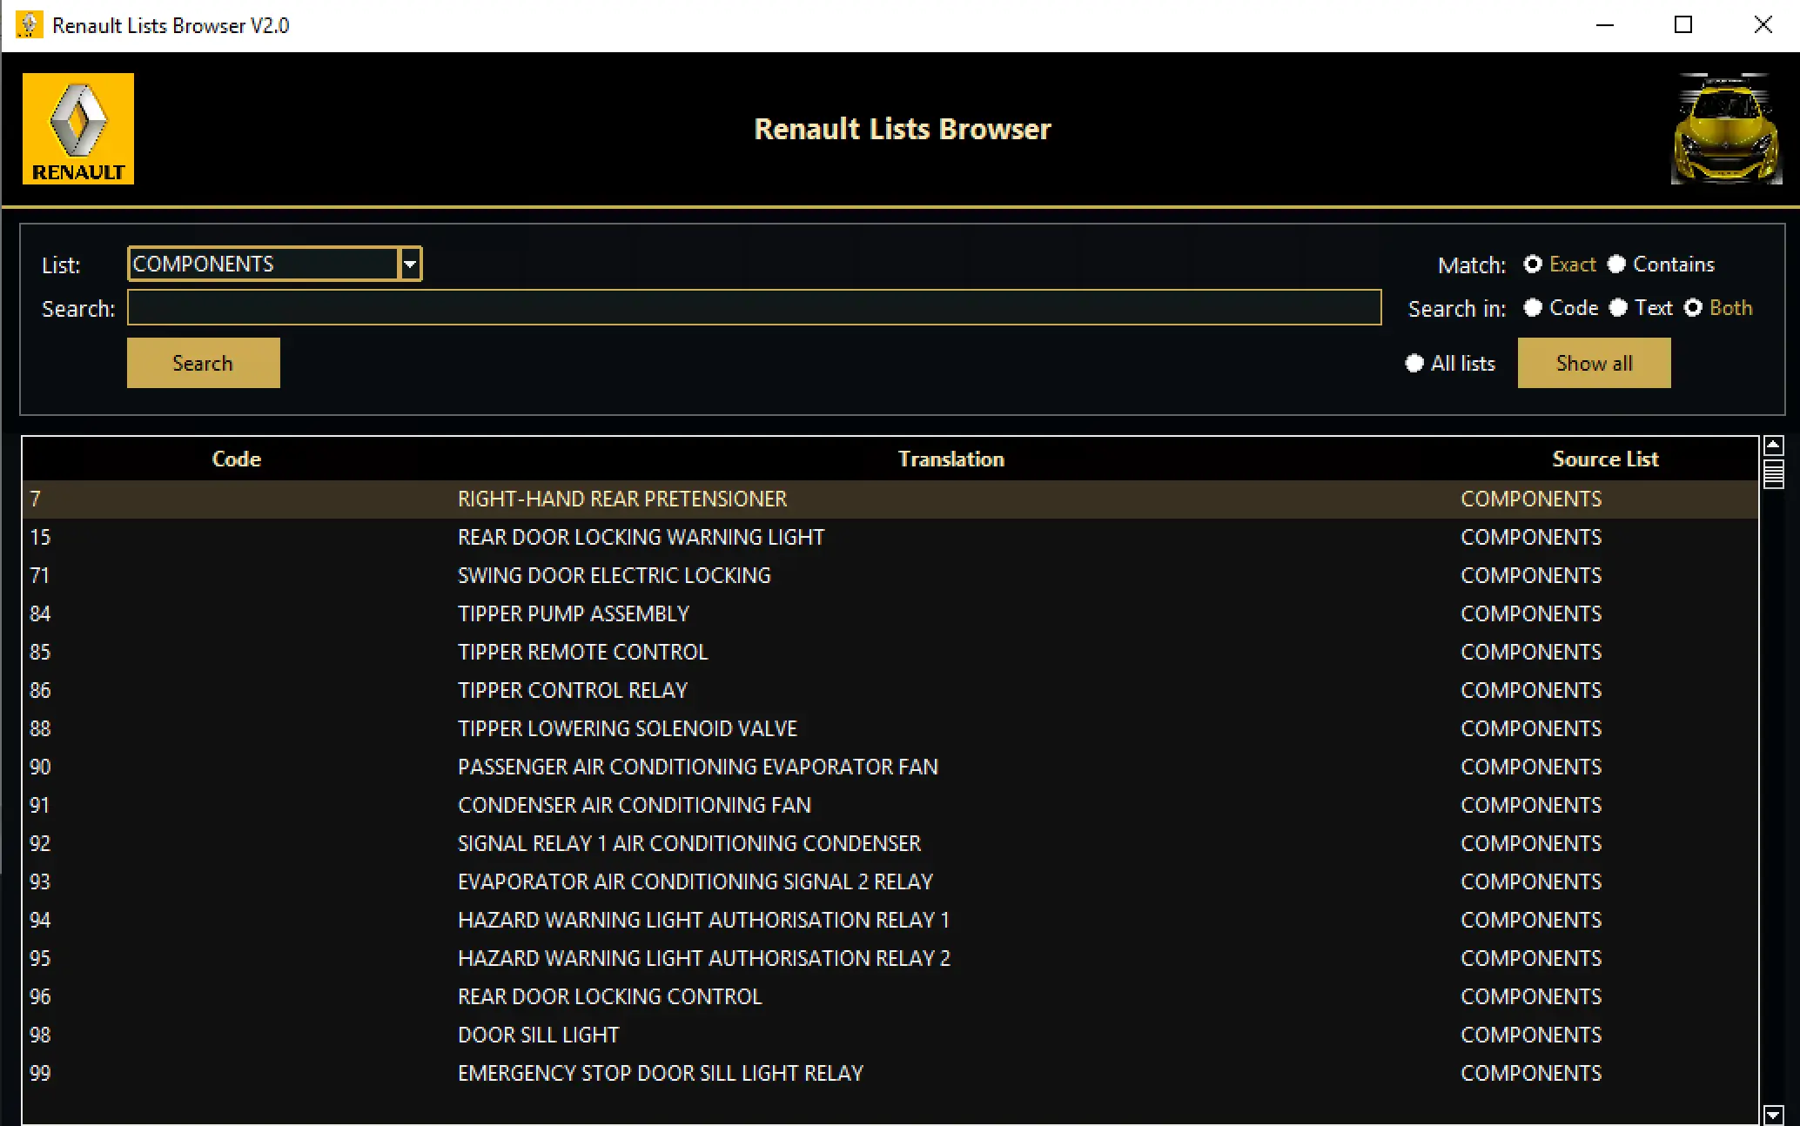Viewport: 1800px width, 1126px height.
Task: Enable the All lists option
Action: 1414,364
